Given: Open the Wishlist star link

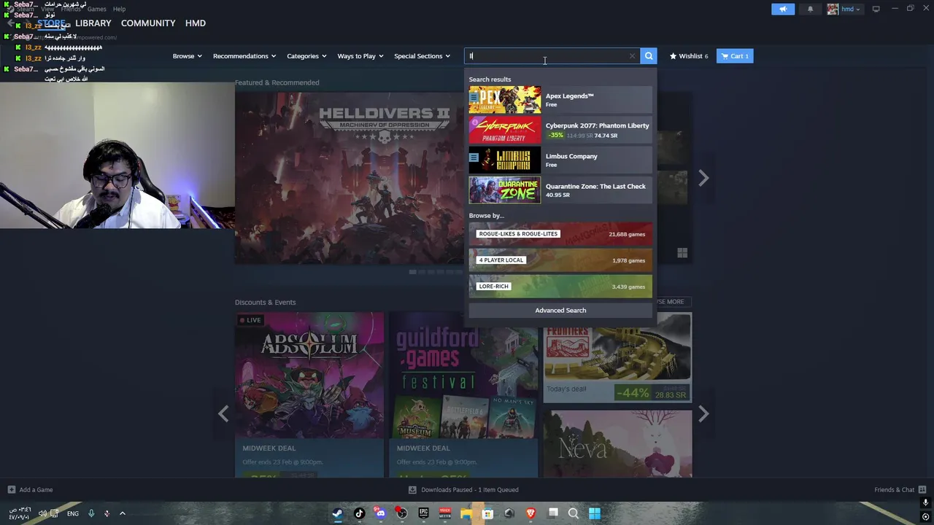Looking at the screenshot, I should (x=689, y=56).
